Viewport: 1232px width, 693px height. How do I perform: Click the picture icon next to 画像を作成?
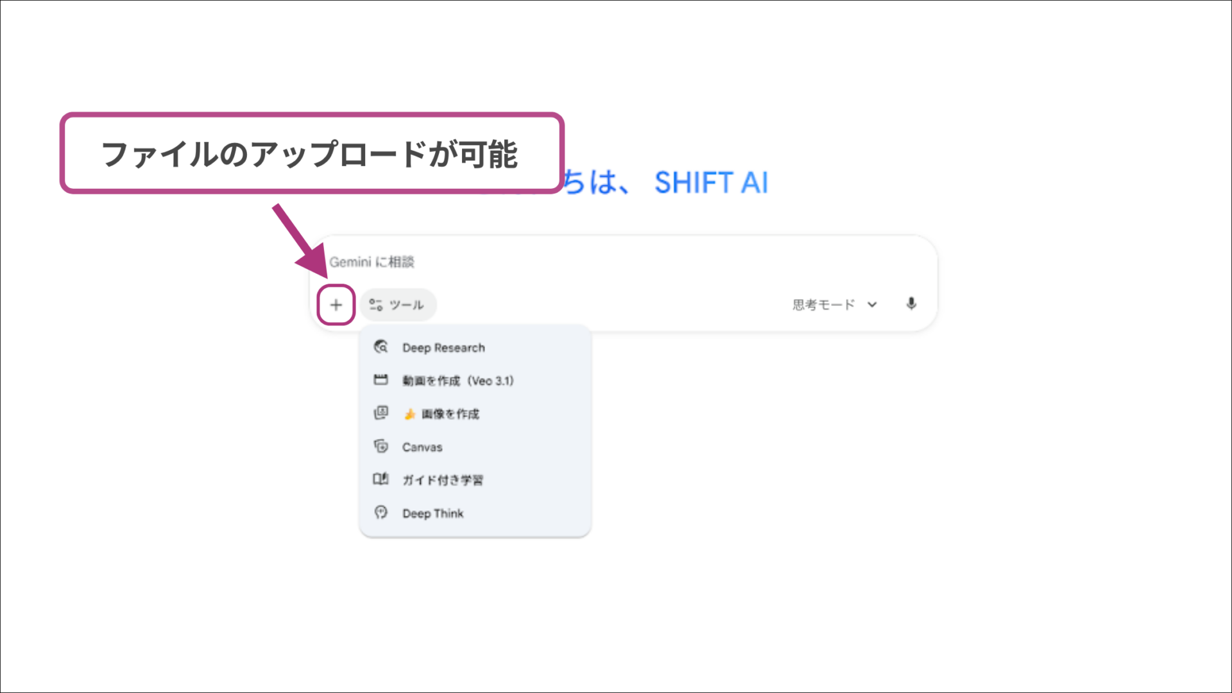point(381,413)
